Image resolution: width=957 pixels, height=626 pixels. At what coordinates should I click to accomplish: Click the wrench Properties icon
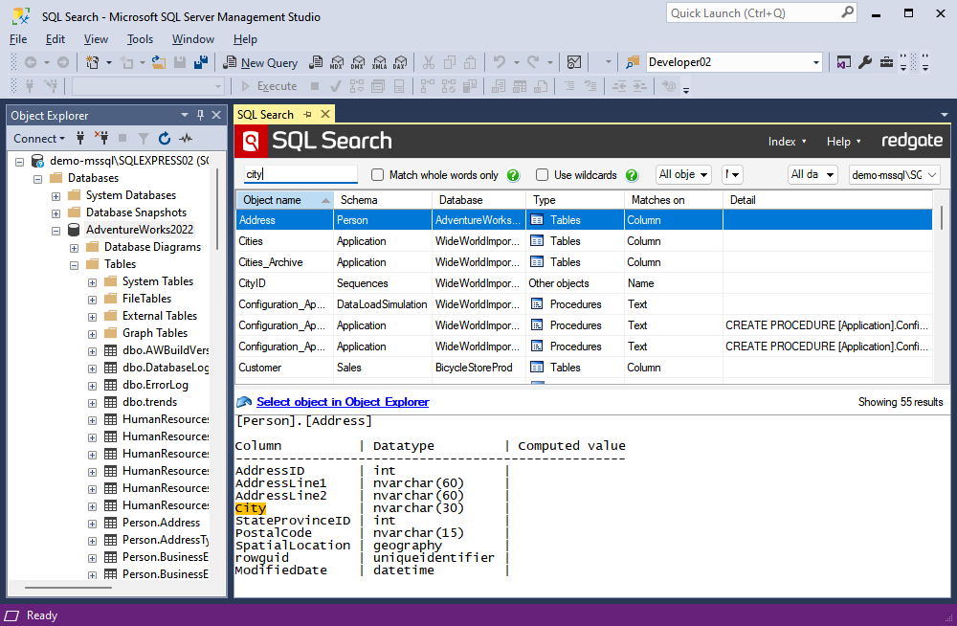(865, 62)
